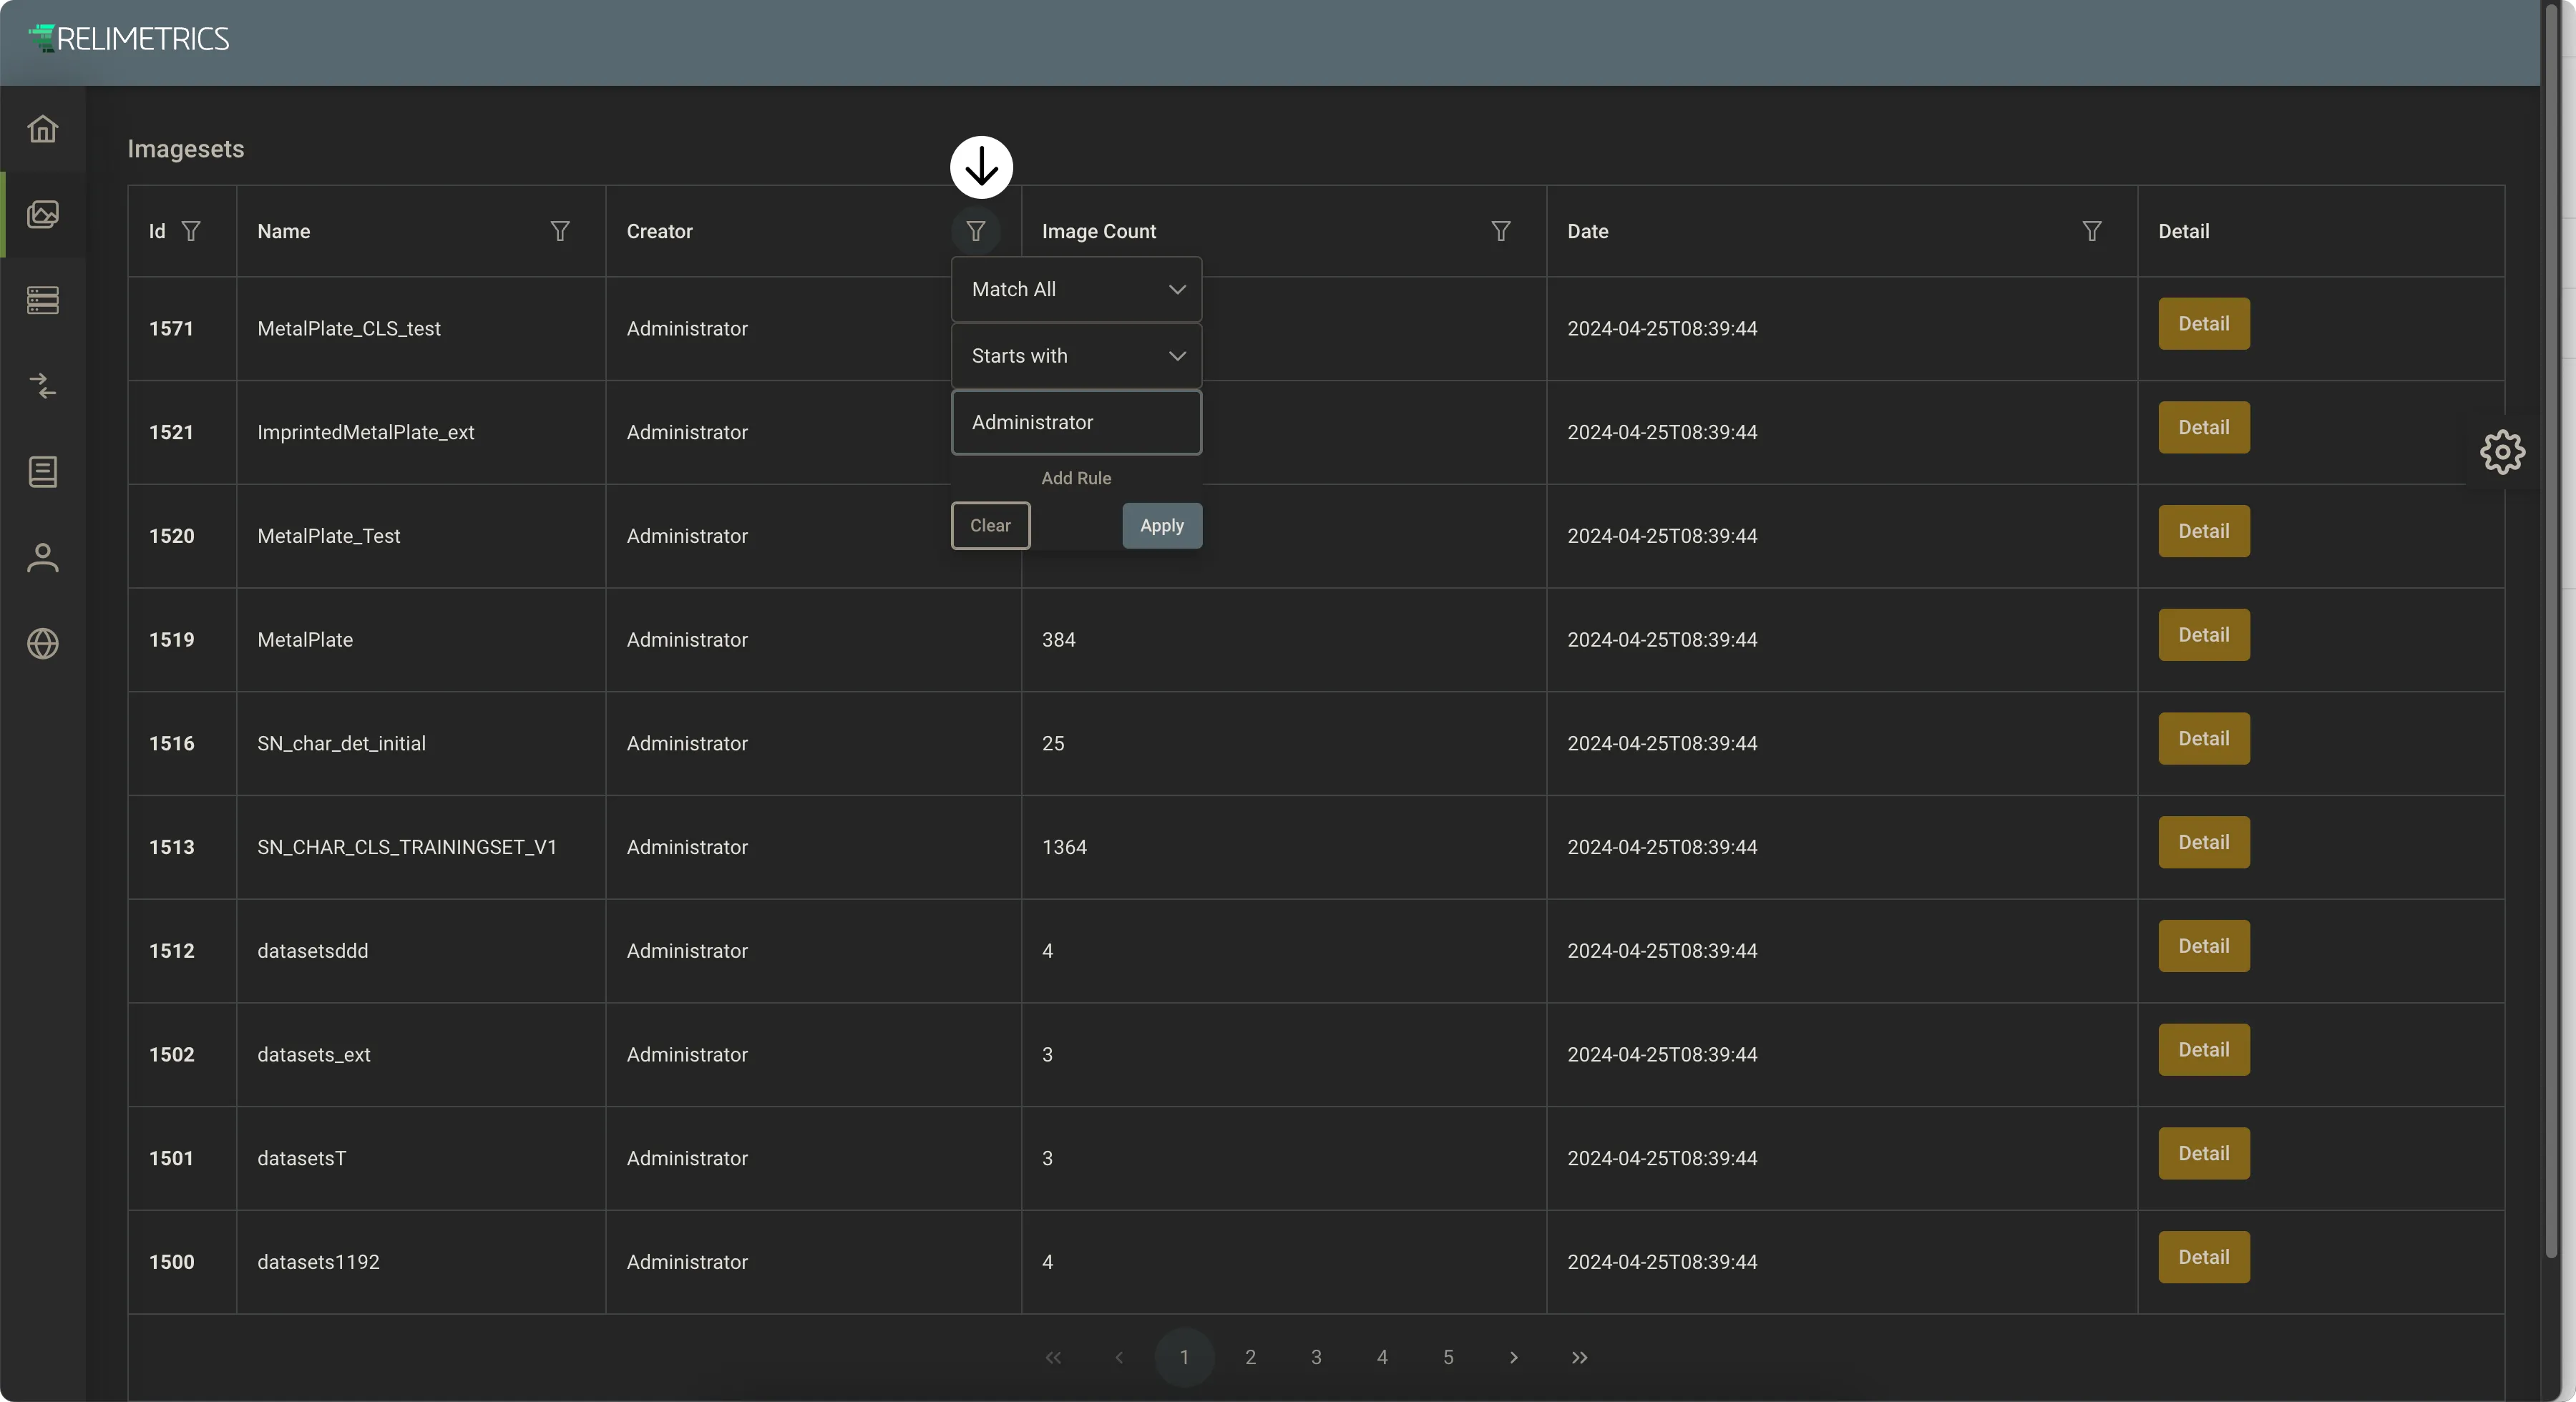This screenshot has height=1402, width=2576.
Task: Click the globe language sidebar icon
Action: [x=43, y=643]
